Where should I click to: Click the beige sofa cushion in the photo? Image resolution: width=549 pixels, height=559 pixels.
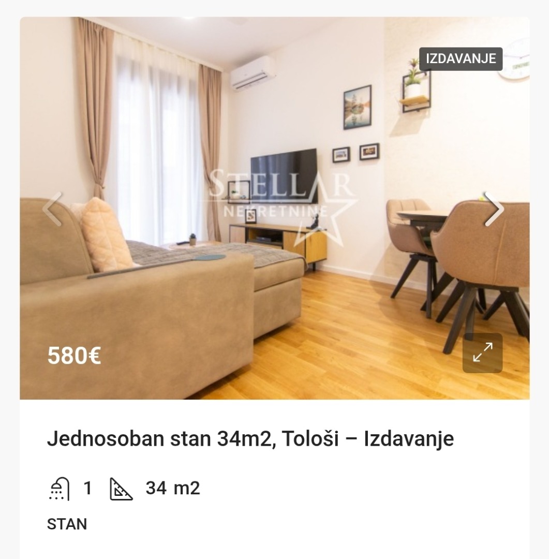105,234
